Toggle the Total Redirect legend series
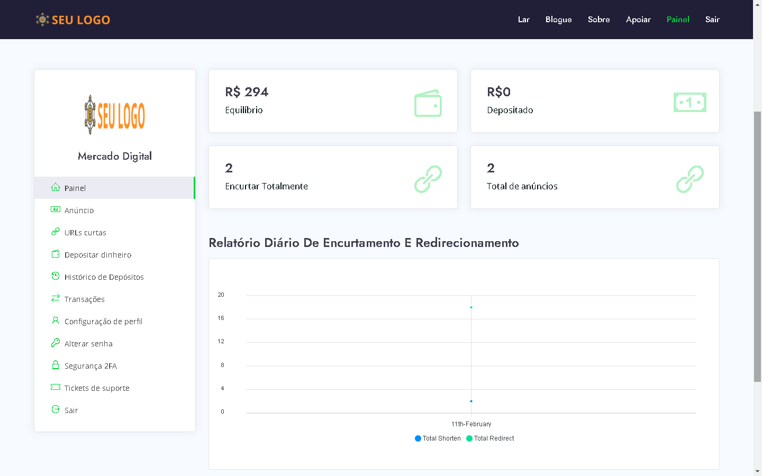Screen dimensions: 762x476 490,438
